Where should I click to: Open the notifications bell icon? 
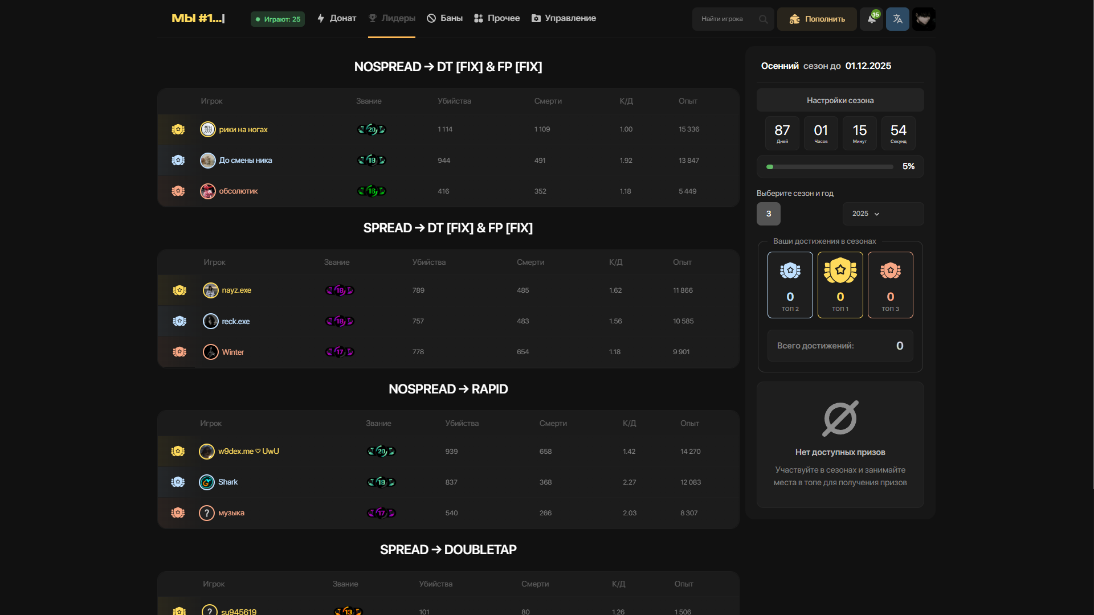click(871, 19)
